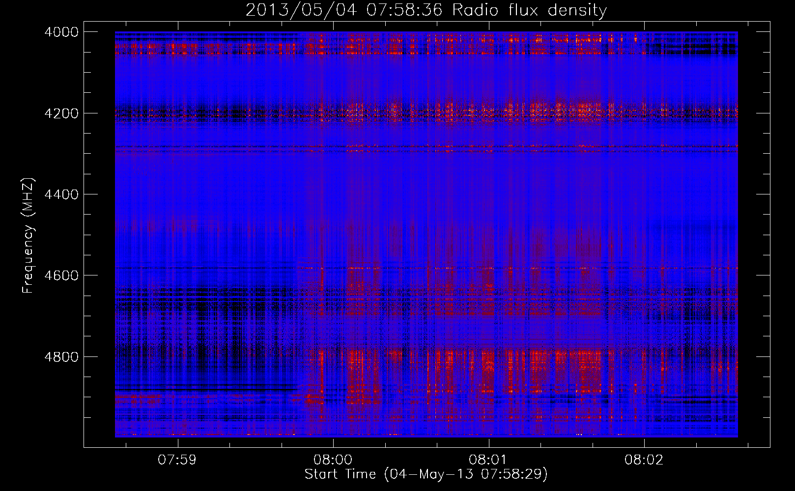Screen dimensions: 795x491
Task: Click the "Start Time (04-May-13 07:58:29)" axis label
Action: click(x=426, y=474)
